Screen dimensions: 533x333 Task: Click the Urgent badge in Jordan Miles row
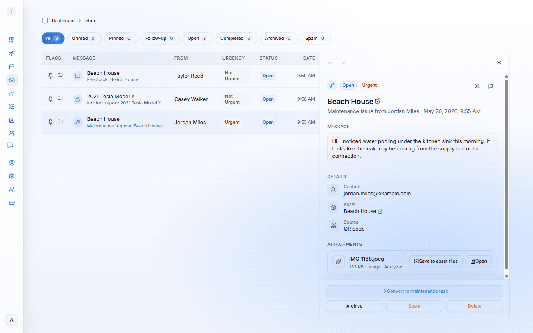pyautogui.click(x=232, y=122)
